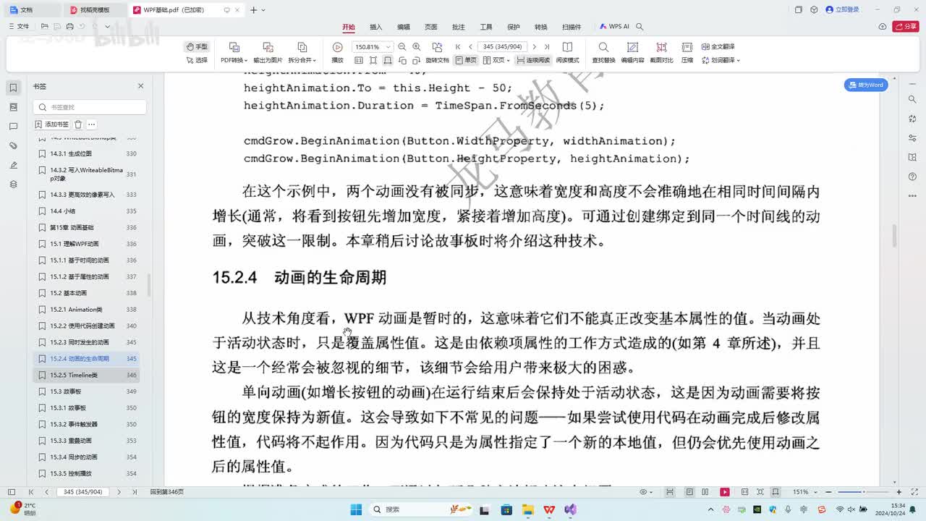Open bookmark 14.3.1 生成位图
This screenshot has height=521, width=926.
(87, 153)
